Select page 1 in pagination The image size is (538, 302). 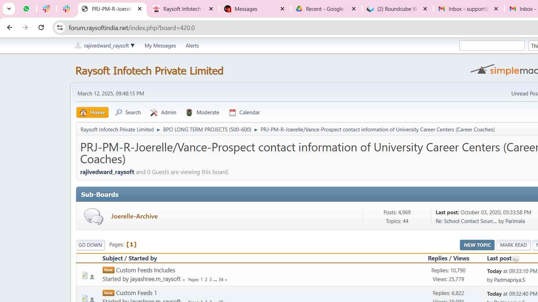pyautogui.click(x=131, y=245)
